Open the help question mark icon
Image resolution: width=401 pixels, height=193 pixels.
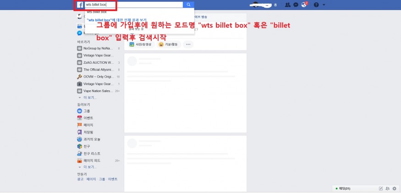[x=316, y=5]
